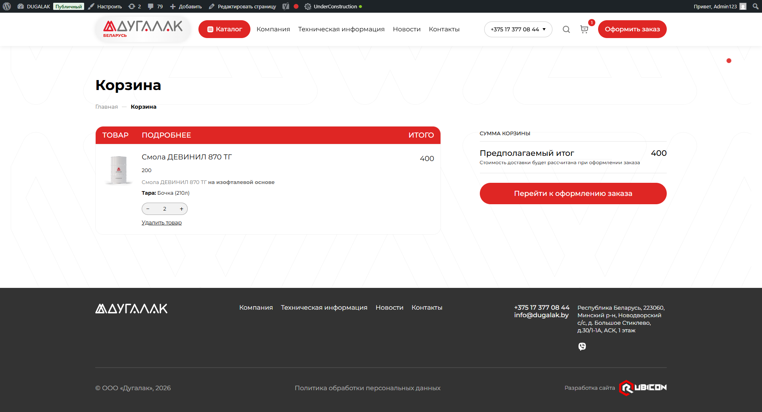The image size is (762, 412).
Task: Click the header Оформить заказ button
Action: click(x=632, y=29)
